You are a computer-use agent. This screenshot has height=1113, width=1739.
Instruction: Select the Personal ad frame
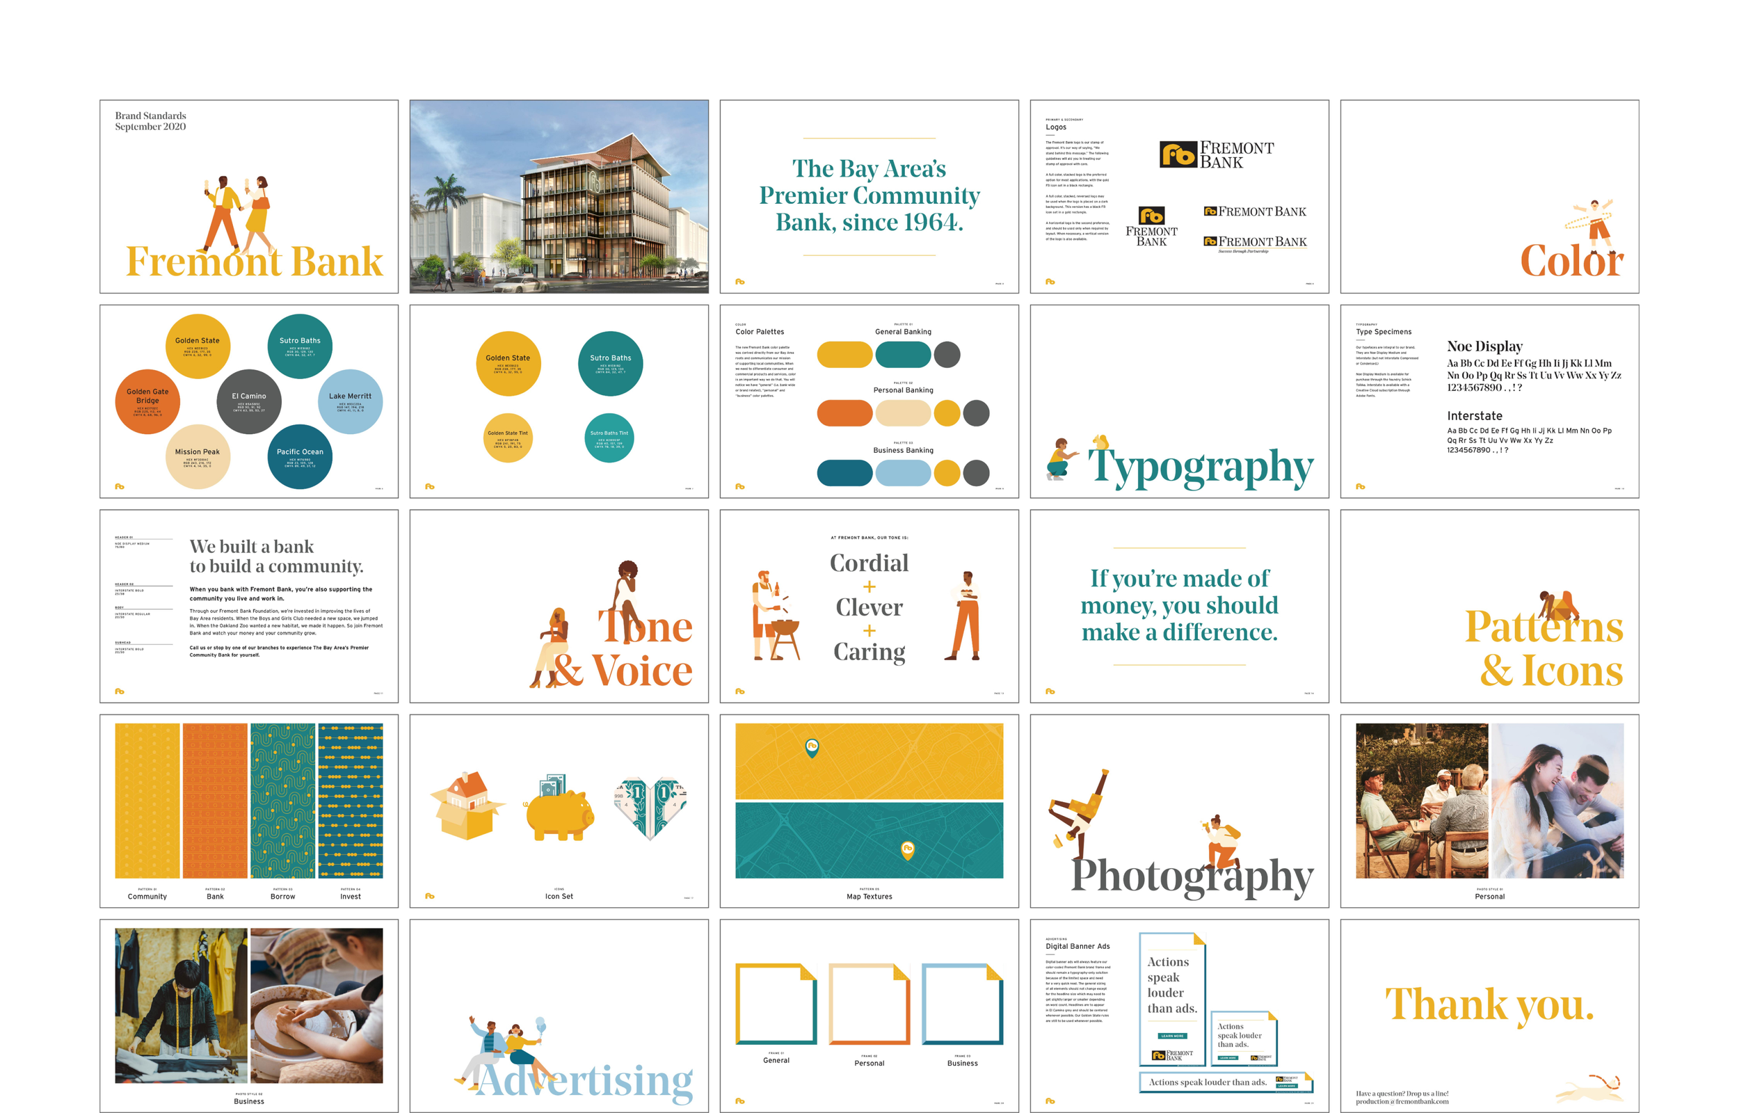[x=869, y=1004]
